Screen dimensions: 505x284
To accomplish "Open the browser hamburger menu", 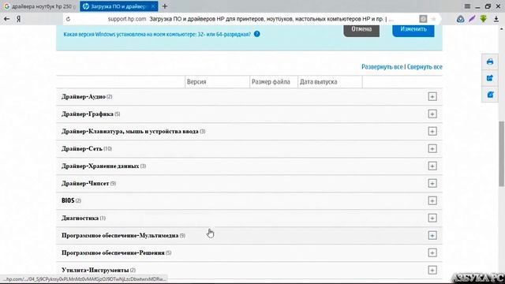I will point(467,6).
